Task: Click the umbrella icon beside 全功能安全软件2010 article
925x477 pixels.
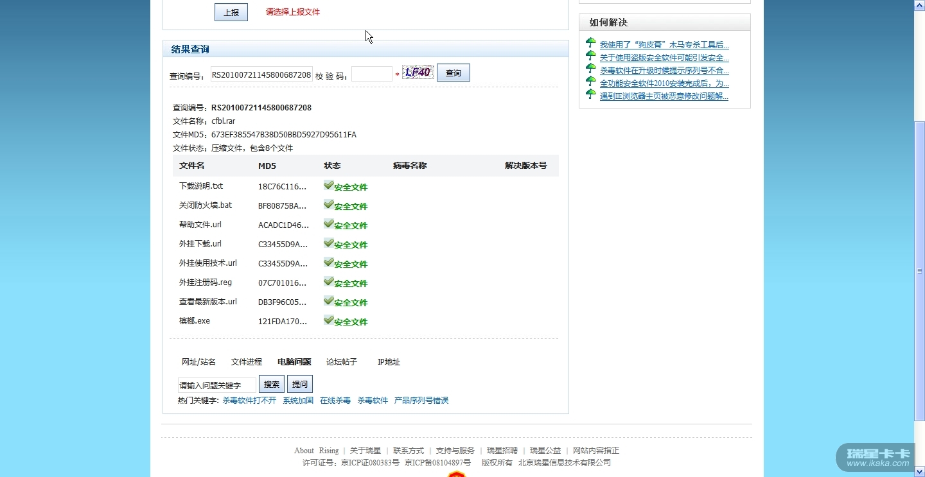Action: 591,82
